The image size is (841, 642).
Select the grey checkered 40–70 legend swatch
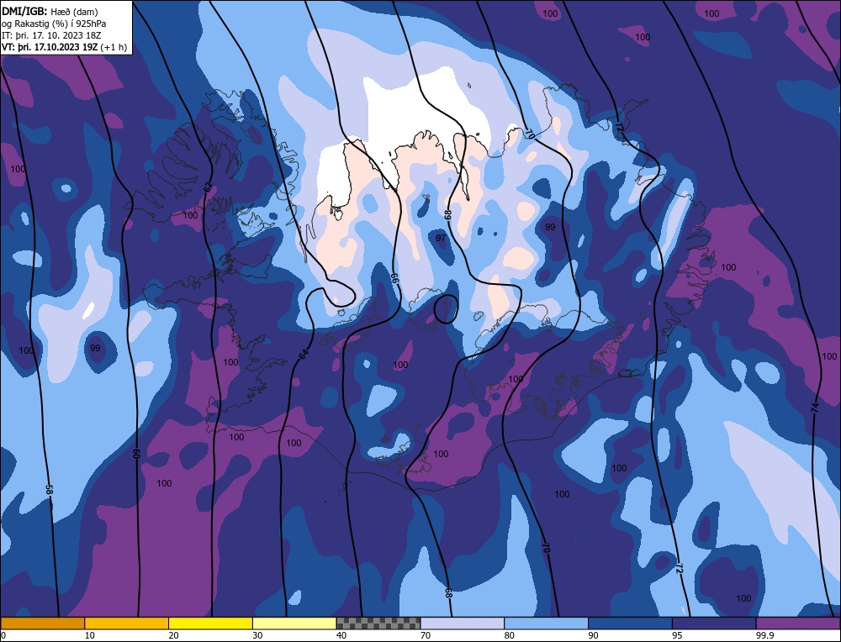click(x=378, y=624)
